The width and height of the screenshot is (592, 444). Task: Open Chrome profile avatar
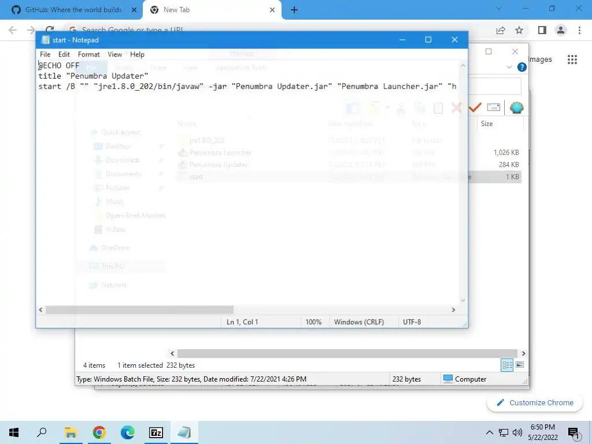pos(561,30)
